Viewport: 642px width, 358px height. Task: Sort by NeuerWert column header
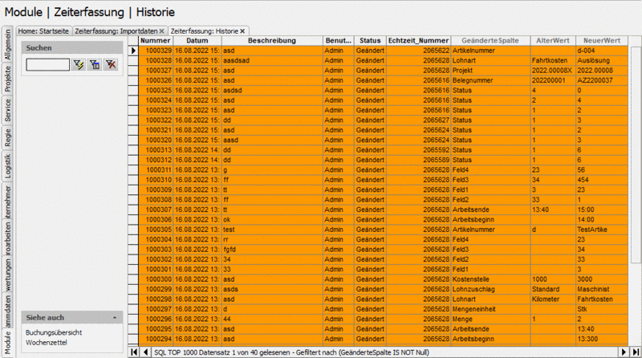pos(602,41)
